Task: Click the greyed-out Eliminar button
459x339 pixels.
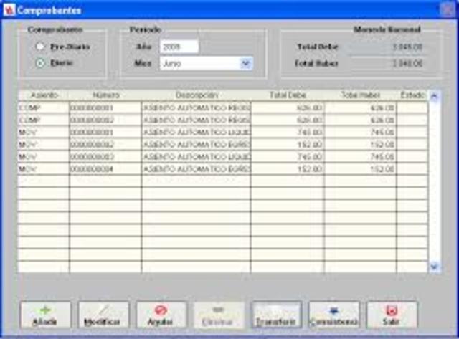Action: pos(218,315)
